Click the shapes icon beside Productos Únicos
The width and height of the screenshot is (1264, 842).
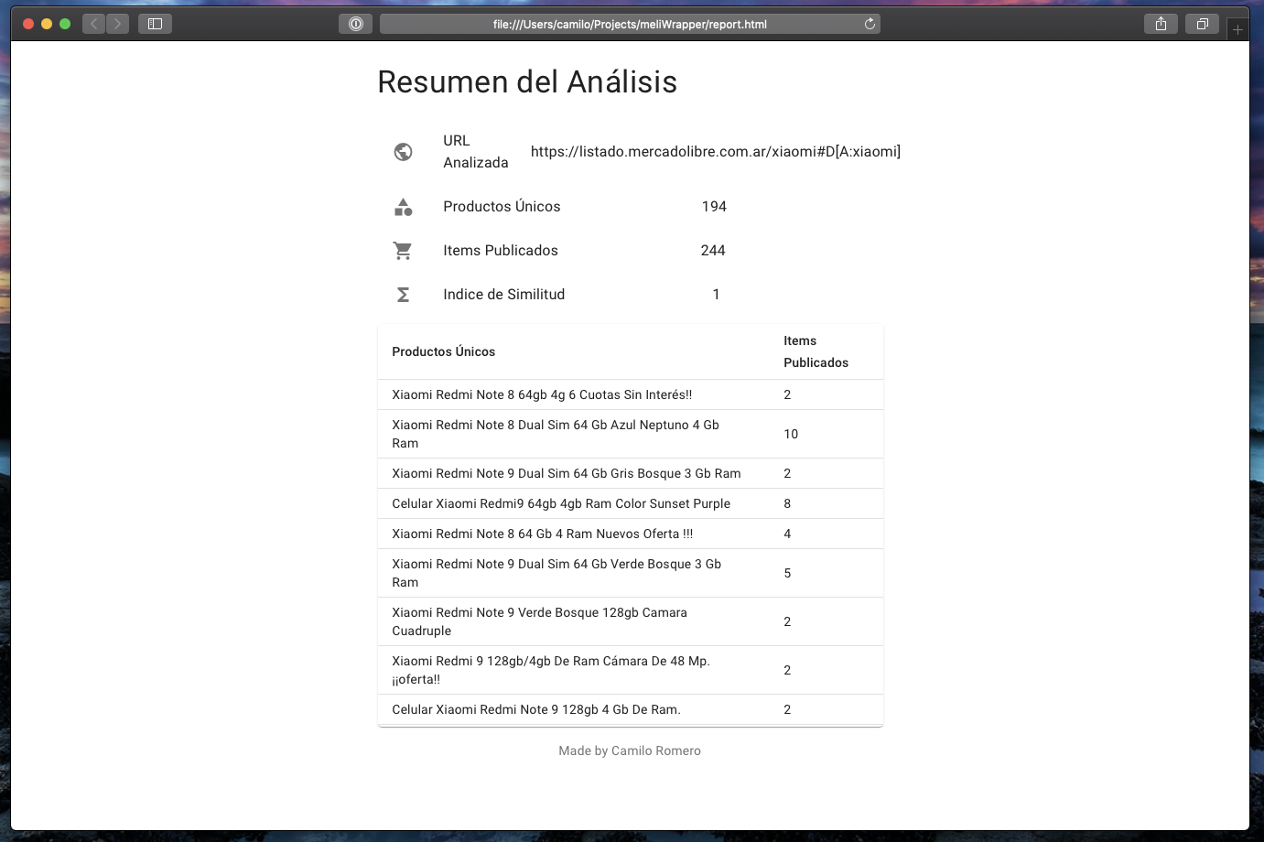tap(403, 207)
